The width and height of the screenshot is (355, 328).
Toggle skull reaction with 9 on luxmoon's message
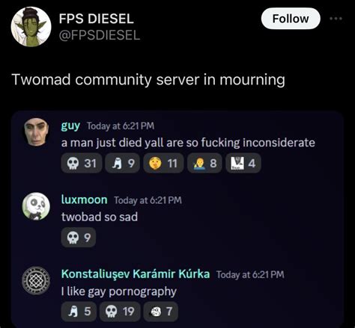(x=79, y=238)
